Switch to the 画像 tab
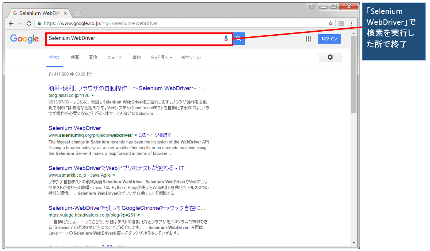430x251 pixels. click(93, 58)
